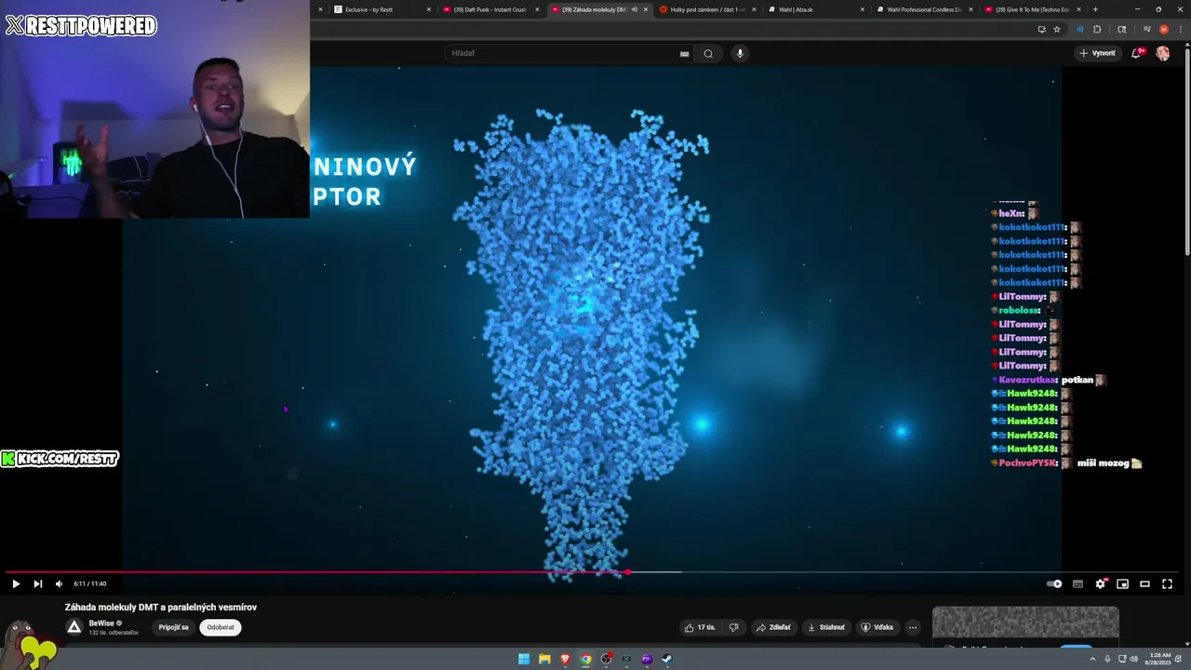1191x670 pixels.
Task: Open the browser profile avatar M
Action: coord(1163,29)
